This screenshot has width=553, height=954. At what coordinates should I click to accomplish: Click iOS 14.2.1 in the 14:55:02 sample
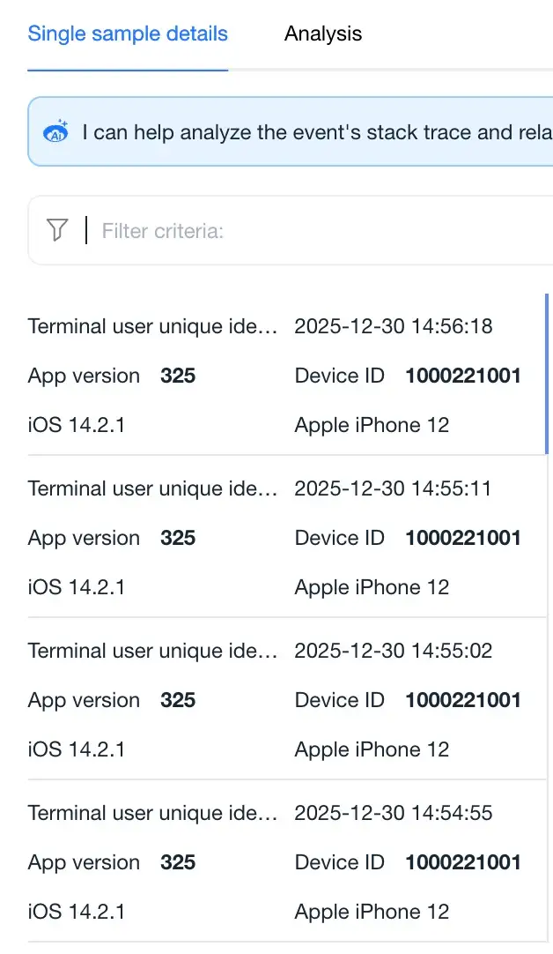[77, 749]
